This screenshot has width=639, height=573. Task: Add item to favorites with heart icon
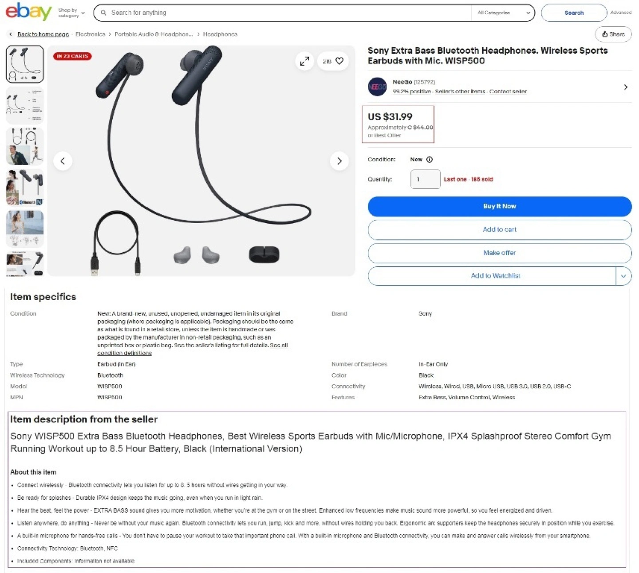tap(339, 61)
